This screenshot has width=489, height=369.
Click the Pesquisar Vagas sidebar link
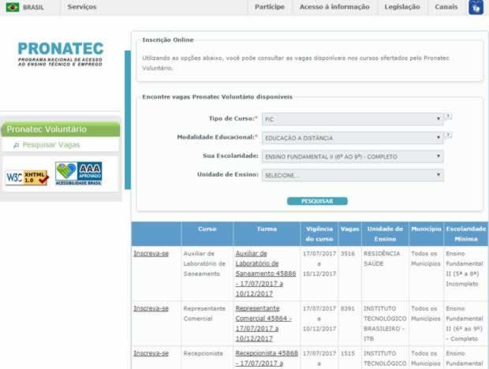tap(51, 146)
